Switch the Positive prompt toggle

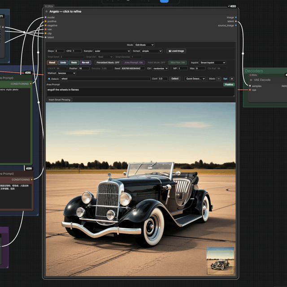pyautogui.click(x=229, y=84)
